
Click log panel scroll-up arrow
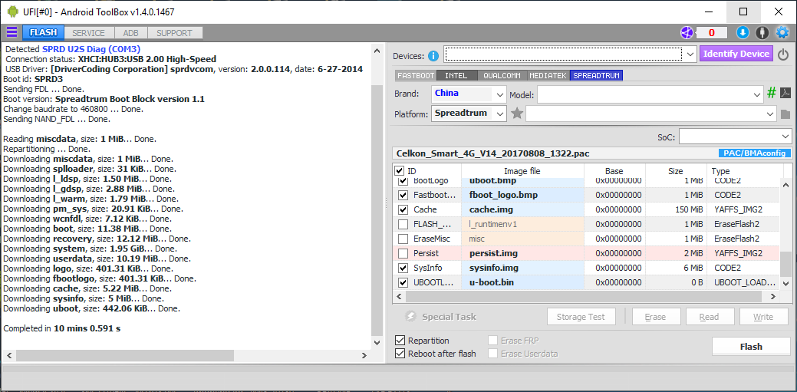click(x=376, y=51)
